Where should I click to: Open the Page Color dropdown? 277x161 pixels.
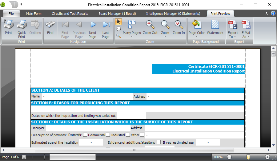tap(197, 36)
